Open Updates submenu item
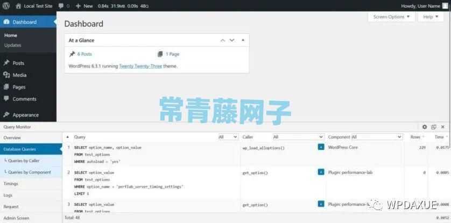 [x=13, y=45]
